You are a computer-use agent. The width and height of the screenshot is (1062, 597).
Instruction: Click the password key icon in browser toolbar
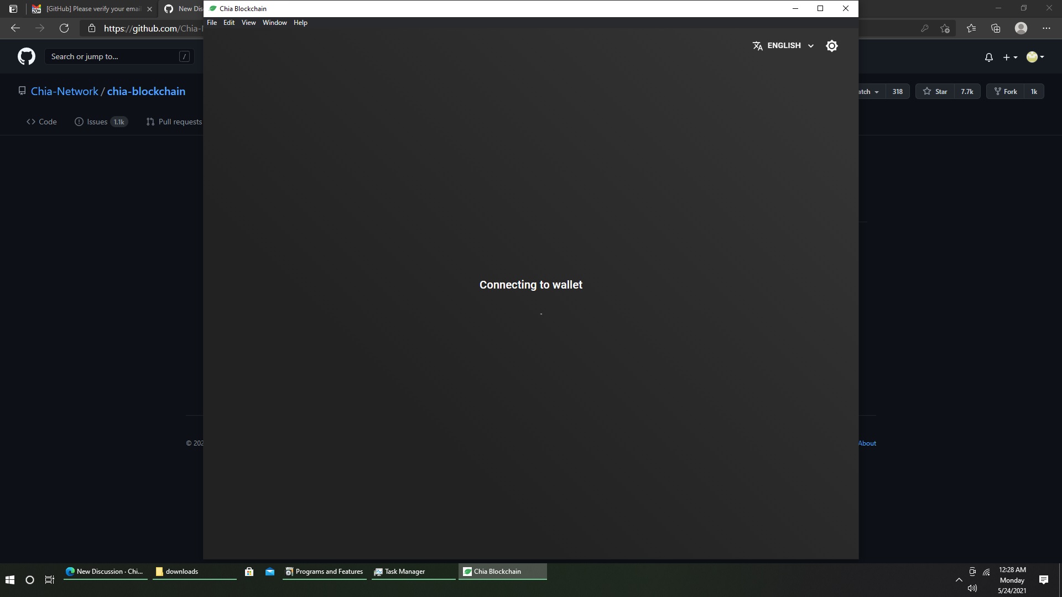click(x=924, y=28)
